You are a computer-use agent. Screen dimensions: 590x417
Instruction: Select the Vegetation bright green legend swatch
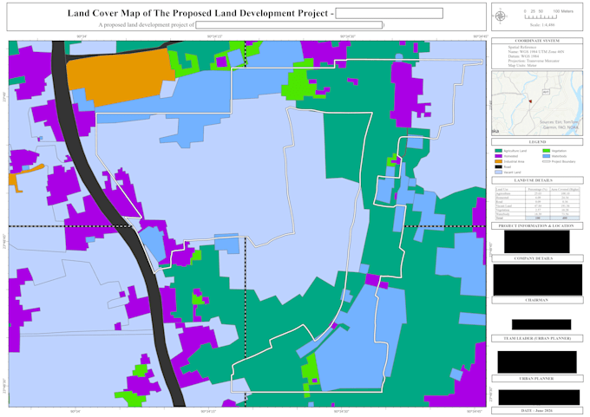coord(547,151)
